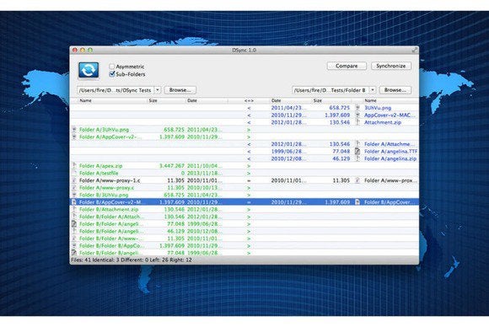Image resolution: width=489 pixels, height=327 pixels.
Task: Click icon of highlighted right Folder B/AppCover entry
Action: [357, 202]
